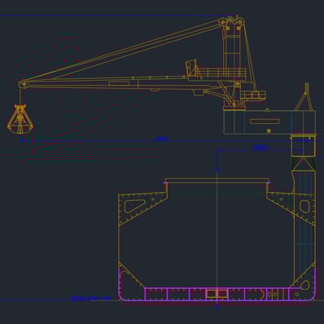Select the grab bucket hanging from the boom

click(20, 119)
